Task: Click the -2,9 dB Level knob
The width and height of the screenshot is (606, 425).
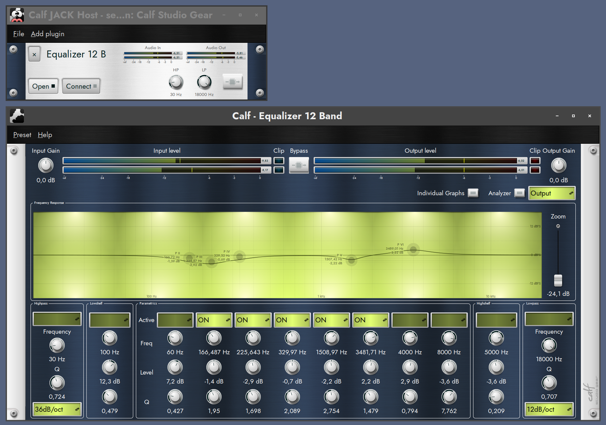Action: click(253, 368)
